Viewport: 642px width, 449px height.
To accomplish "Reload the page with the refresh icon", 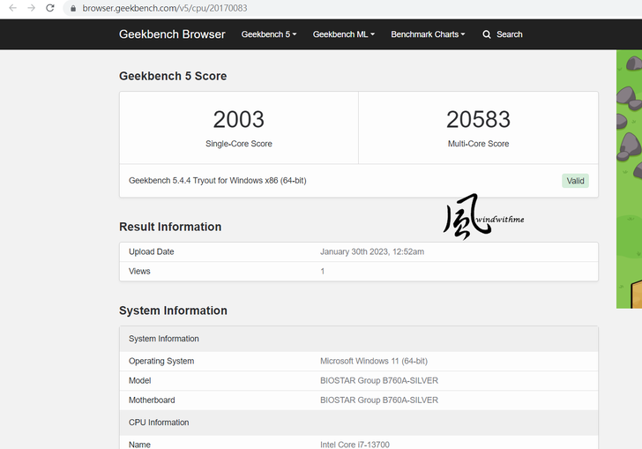I will (x=50, y=8).
